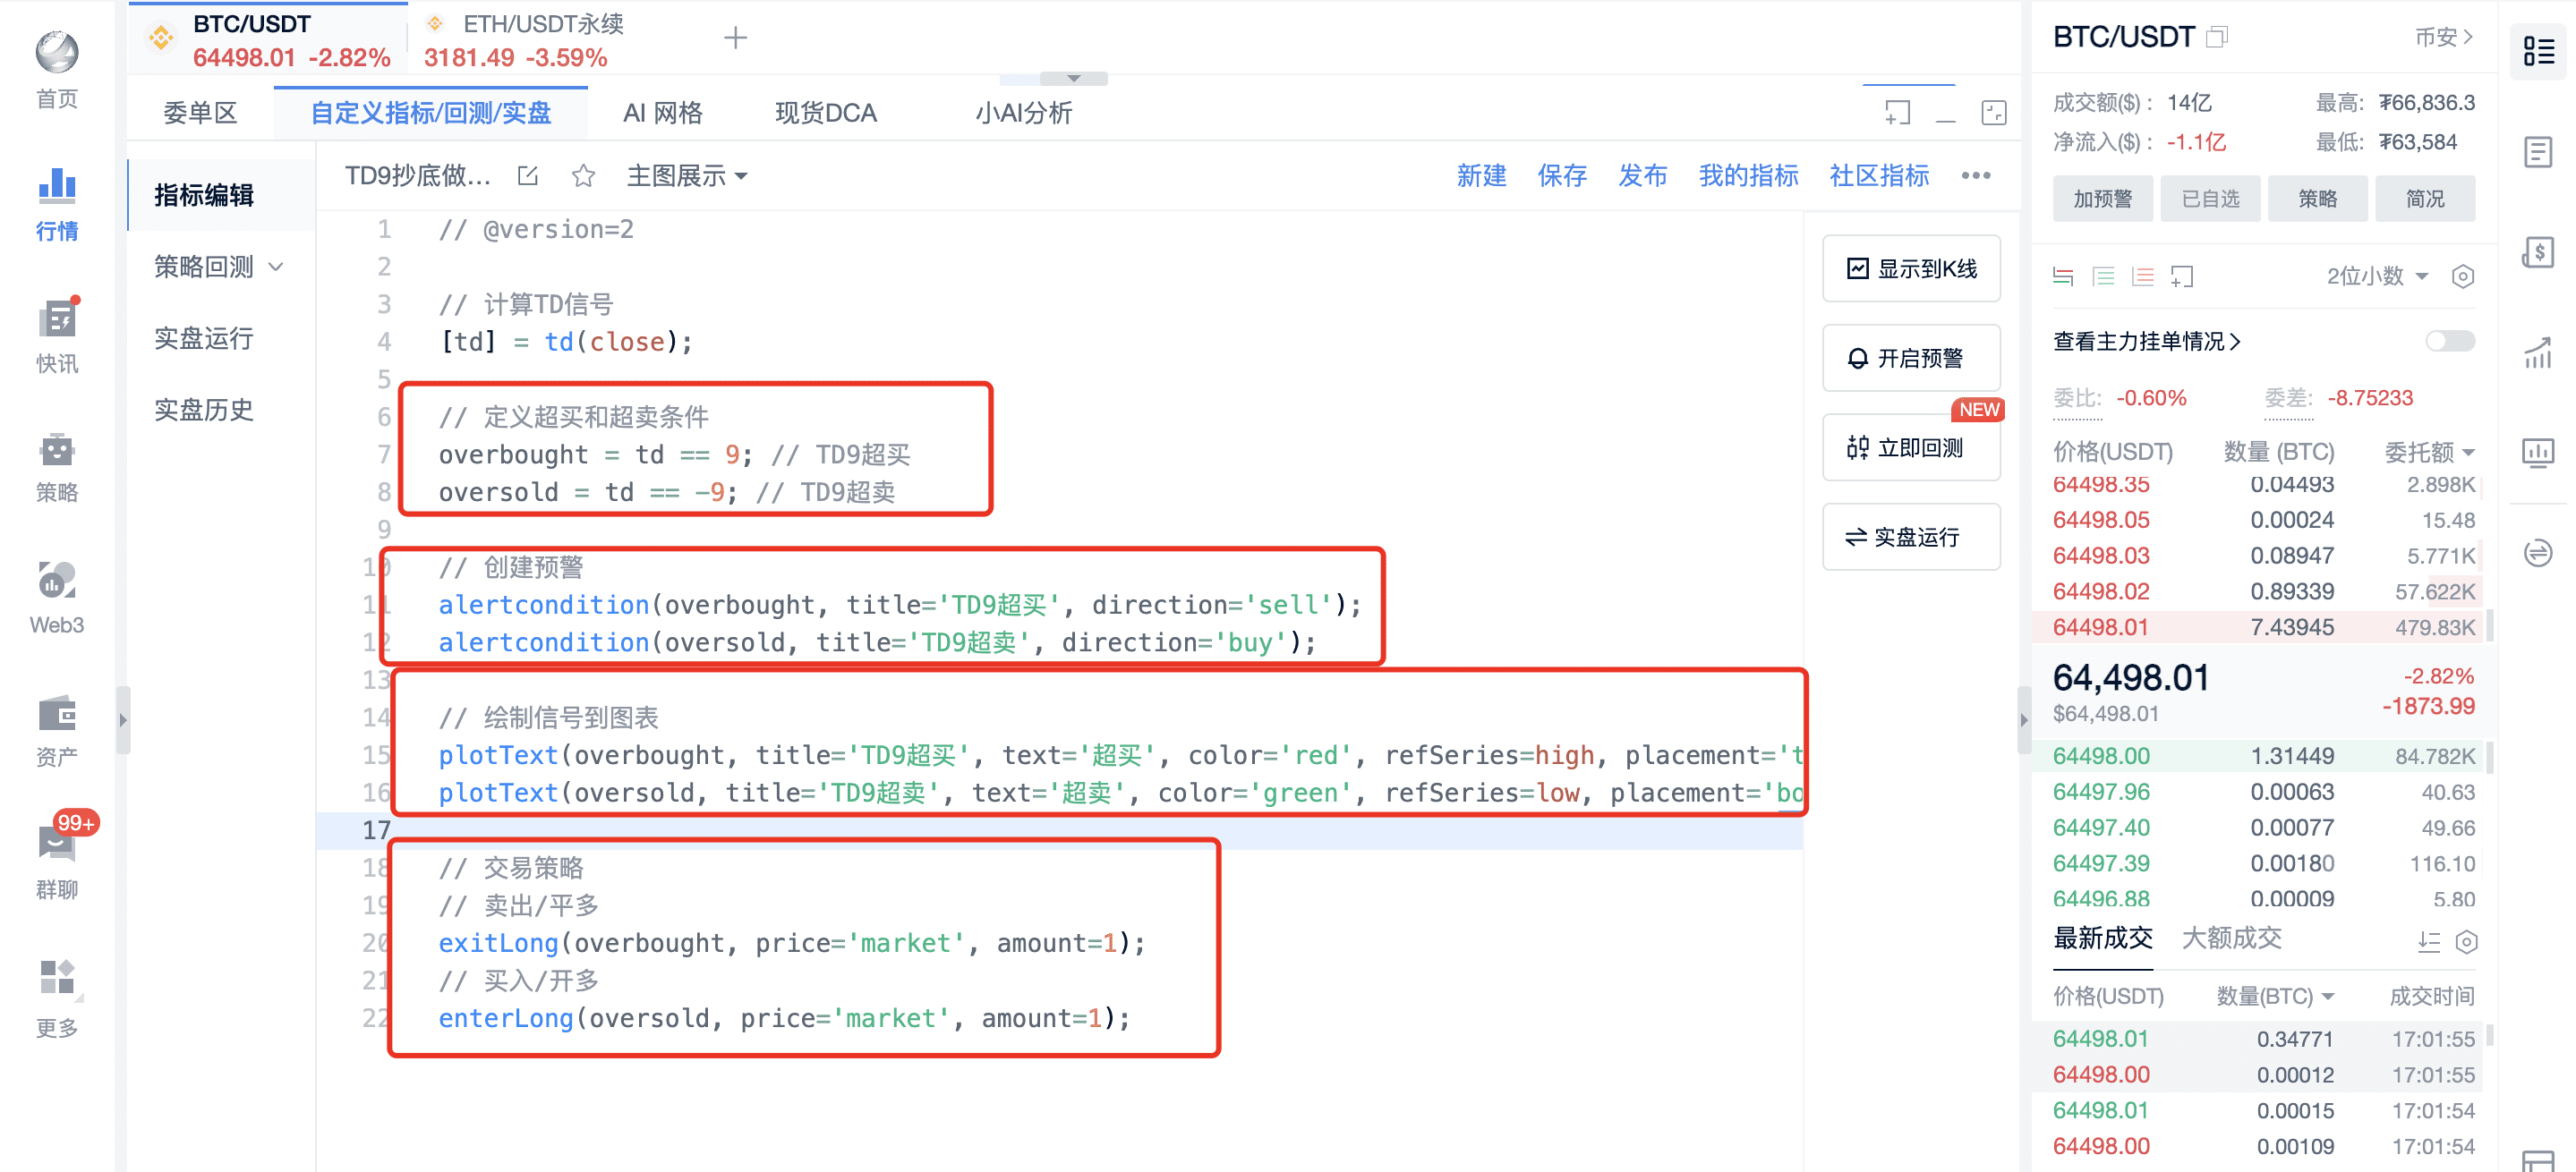Switch to AI 网格 tab
This screenshot has width=2576, height=1172.
(662, 113)
